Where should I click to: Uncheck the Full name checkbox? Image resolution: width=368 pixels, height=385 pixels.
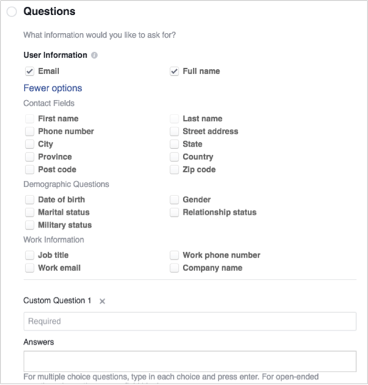tap(174, 71)
